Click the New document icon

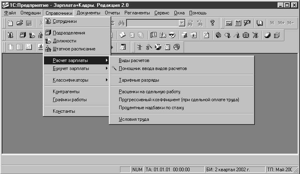(10, 23)
